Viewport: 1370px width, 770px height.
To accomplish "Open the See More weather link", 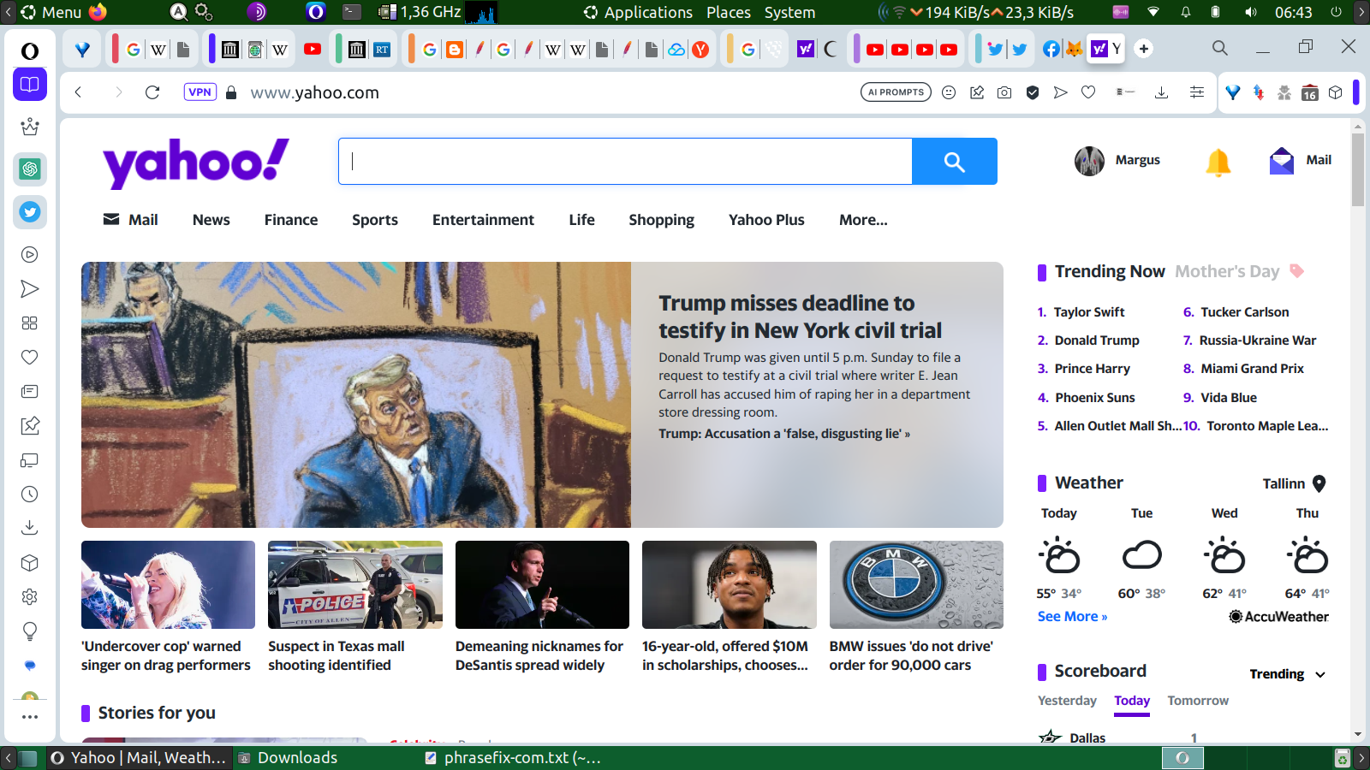I will [1072, 617].
